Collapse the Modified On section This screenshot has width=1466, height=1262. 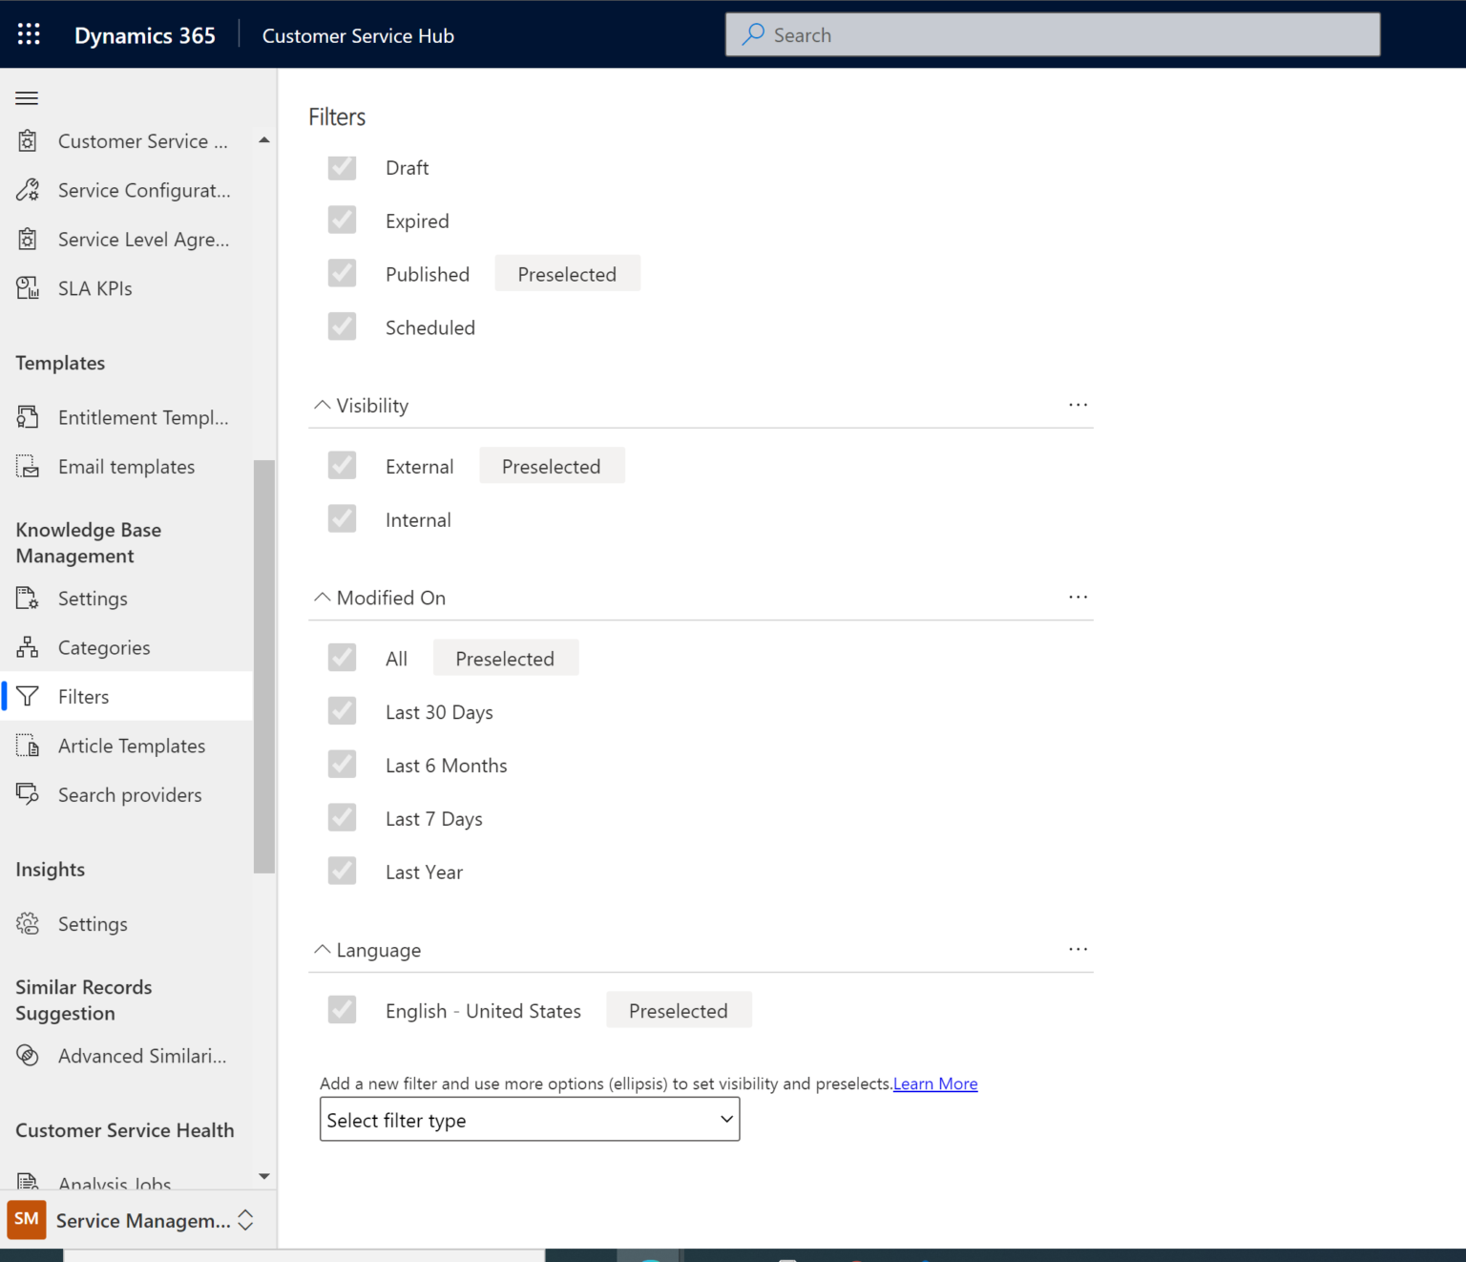[322, 597]
